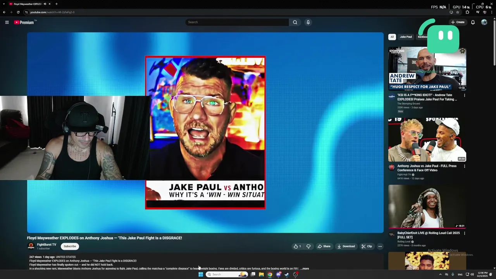The height and width of the screenshot is (279, 496).
Task: Install or cast icon in address bar
Action: [451, 12]
